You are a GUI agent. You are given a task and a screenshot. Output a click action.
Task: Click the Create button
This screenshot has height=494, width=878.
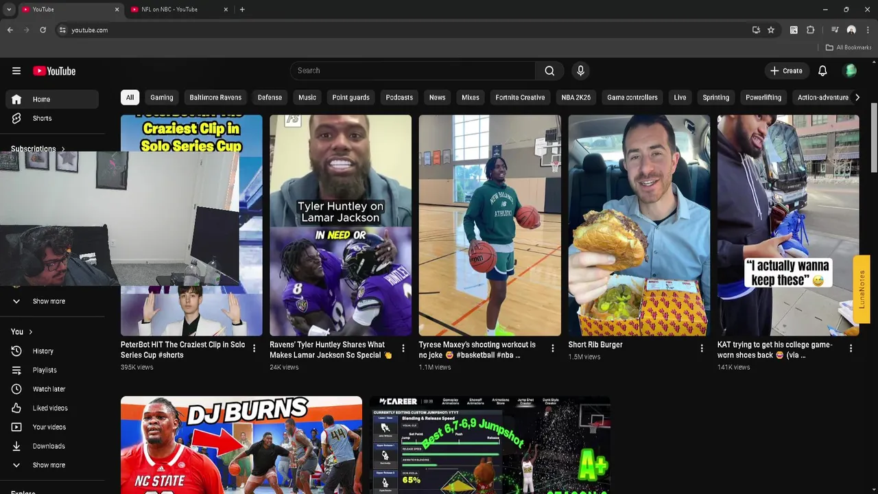(786, 71)
